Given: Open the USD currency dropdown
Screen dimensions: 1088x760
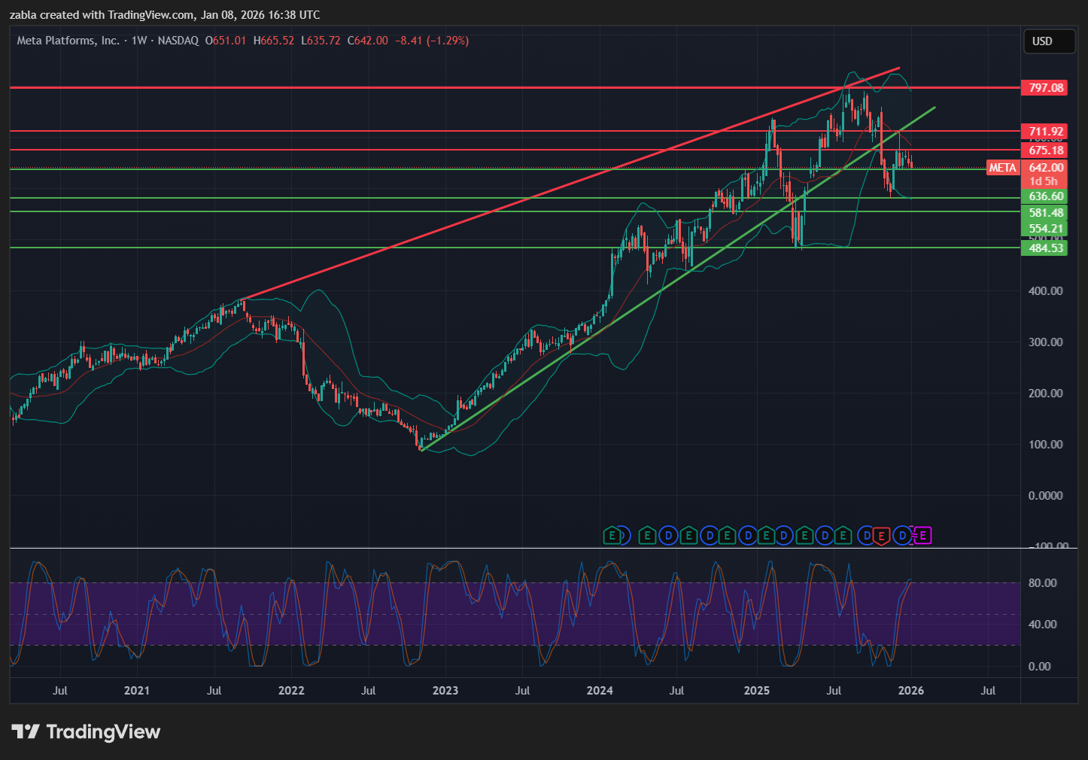Looking at the screenshot, I should [x=1048, y=41].
